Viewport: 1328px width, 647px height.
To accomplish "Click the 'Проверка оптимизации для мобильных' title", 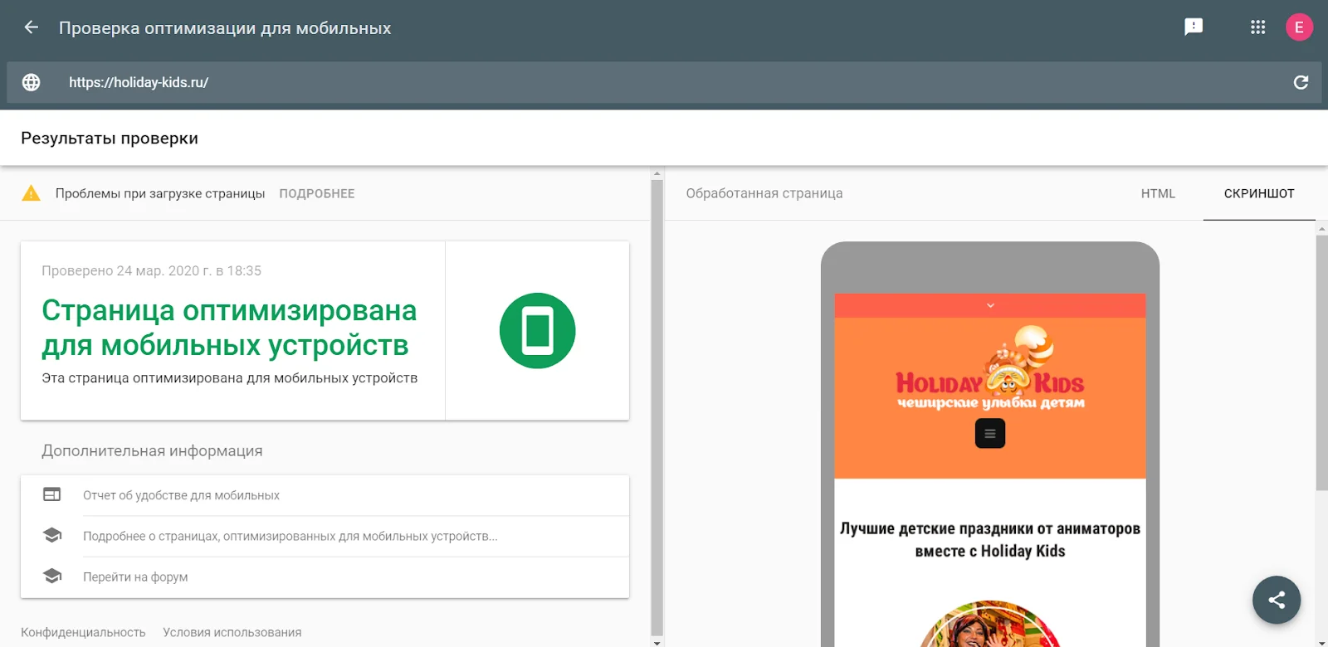I will click(x=225, y=27).
